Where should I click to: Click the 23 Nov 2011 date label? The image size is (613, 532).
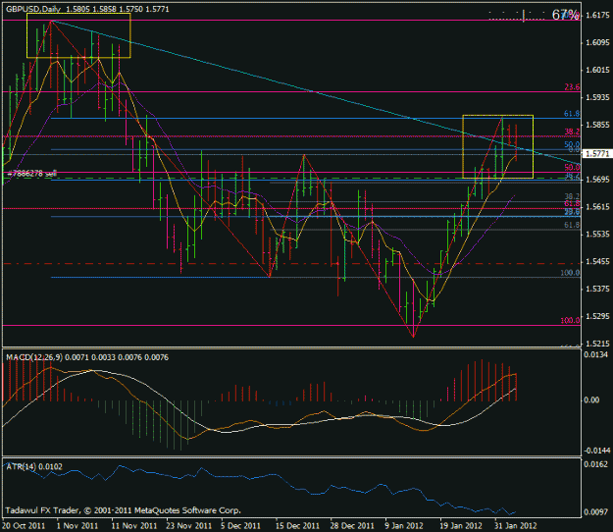189,526
